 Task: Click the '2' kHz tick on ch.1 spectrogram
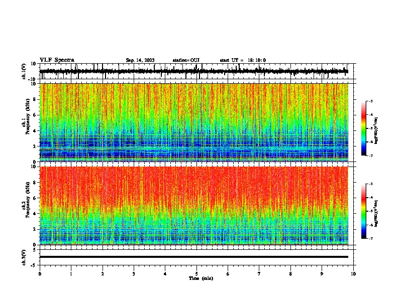35,146
